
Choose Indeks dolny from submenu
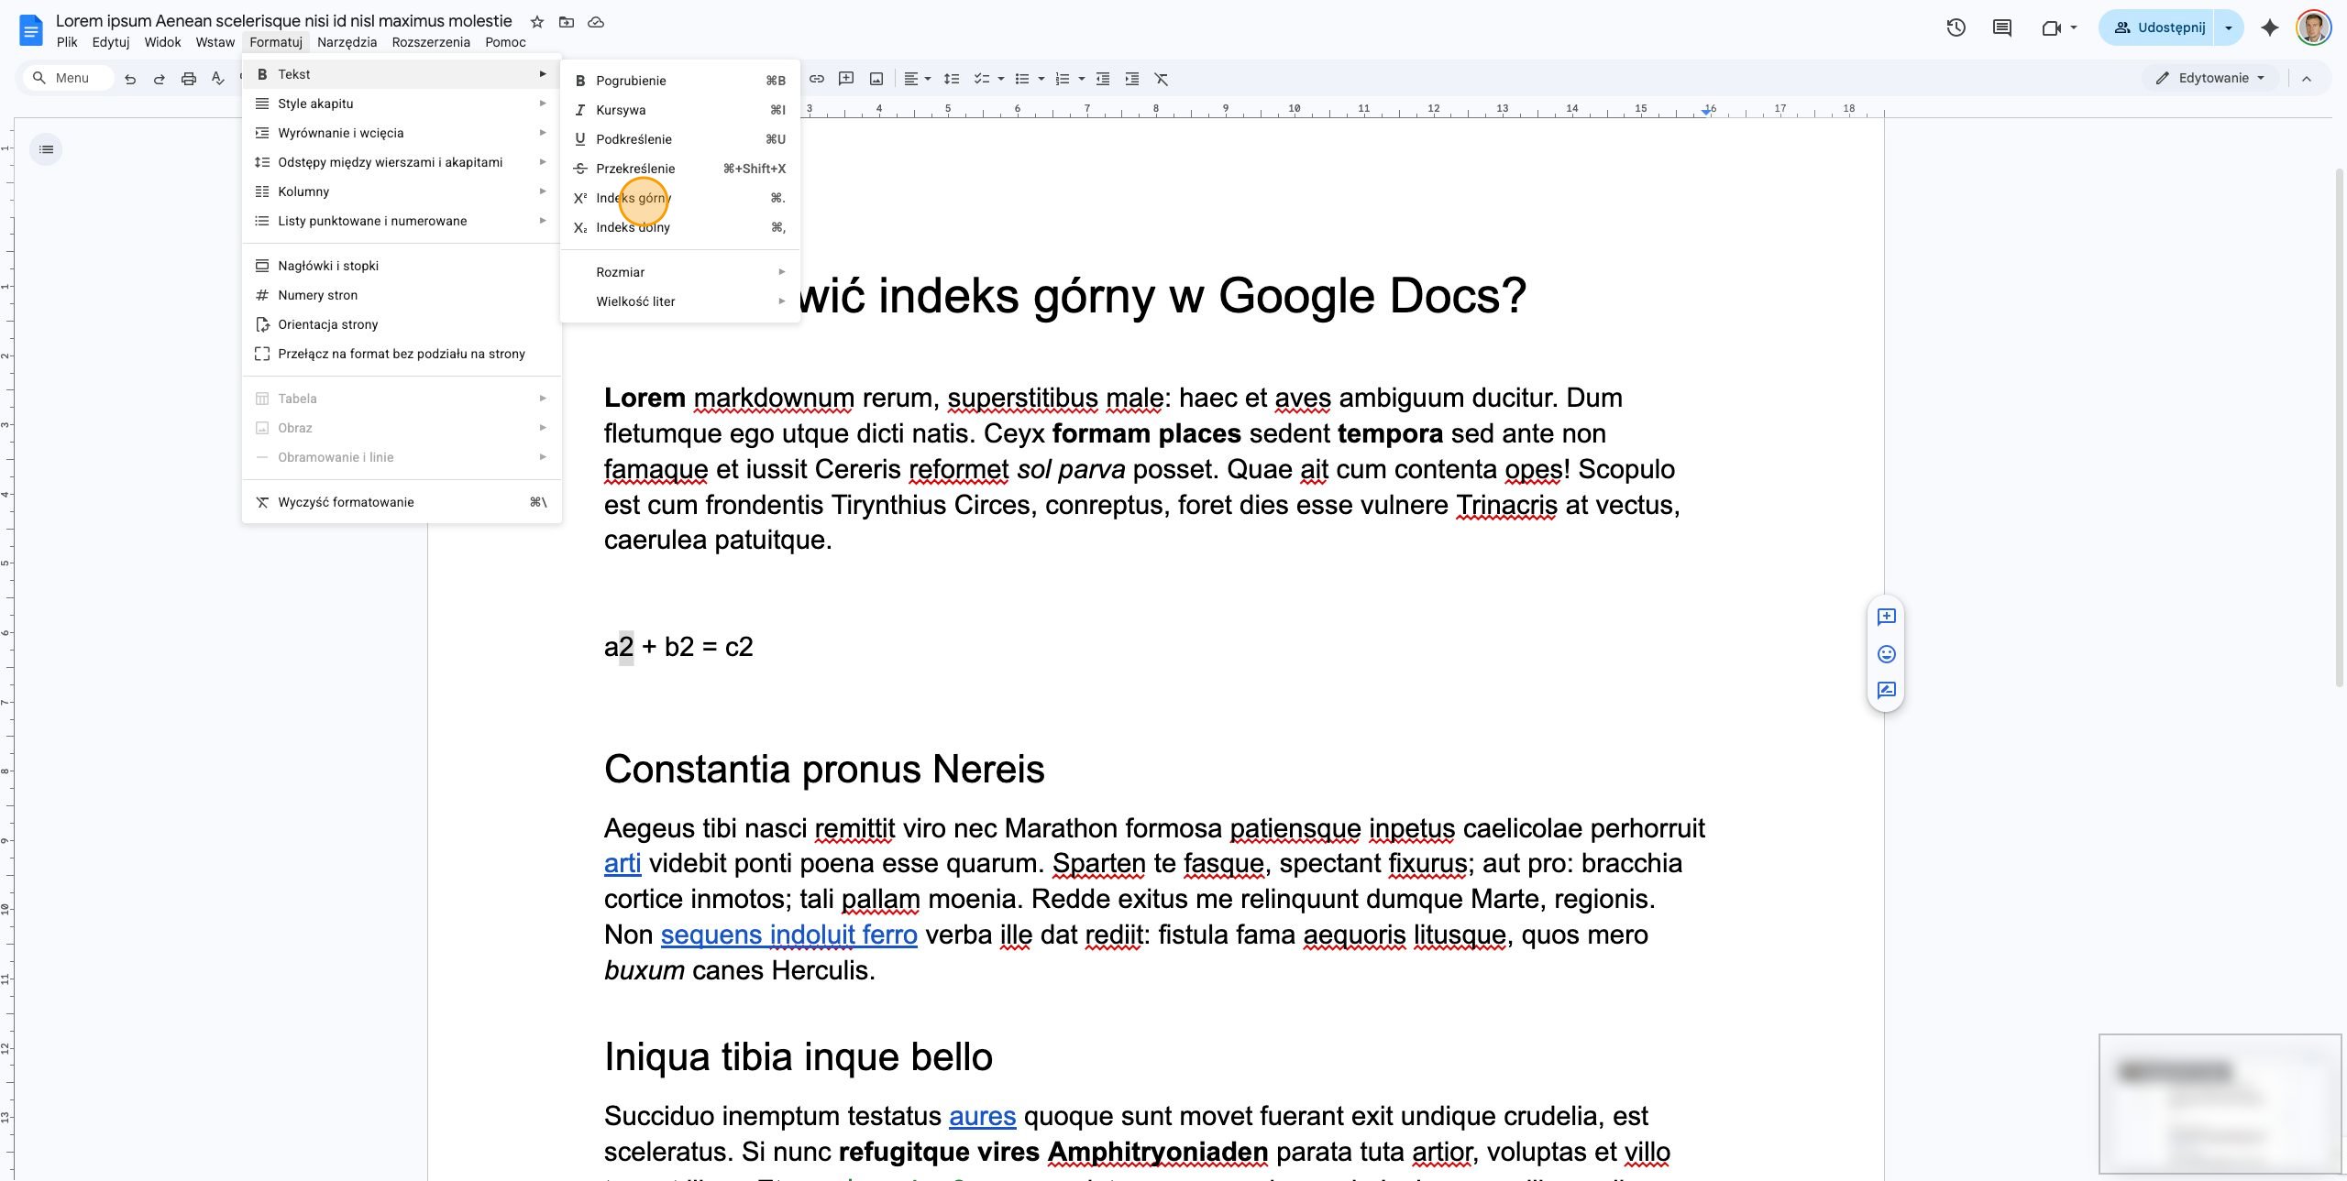point(679,227)
